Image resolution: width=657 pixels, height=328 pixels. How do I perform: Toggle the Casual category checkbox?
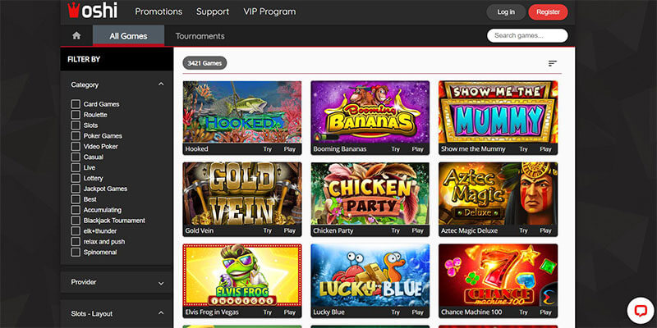coord(76,157)
